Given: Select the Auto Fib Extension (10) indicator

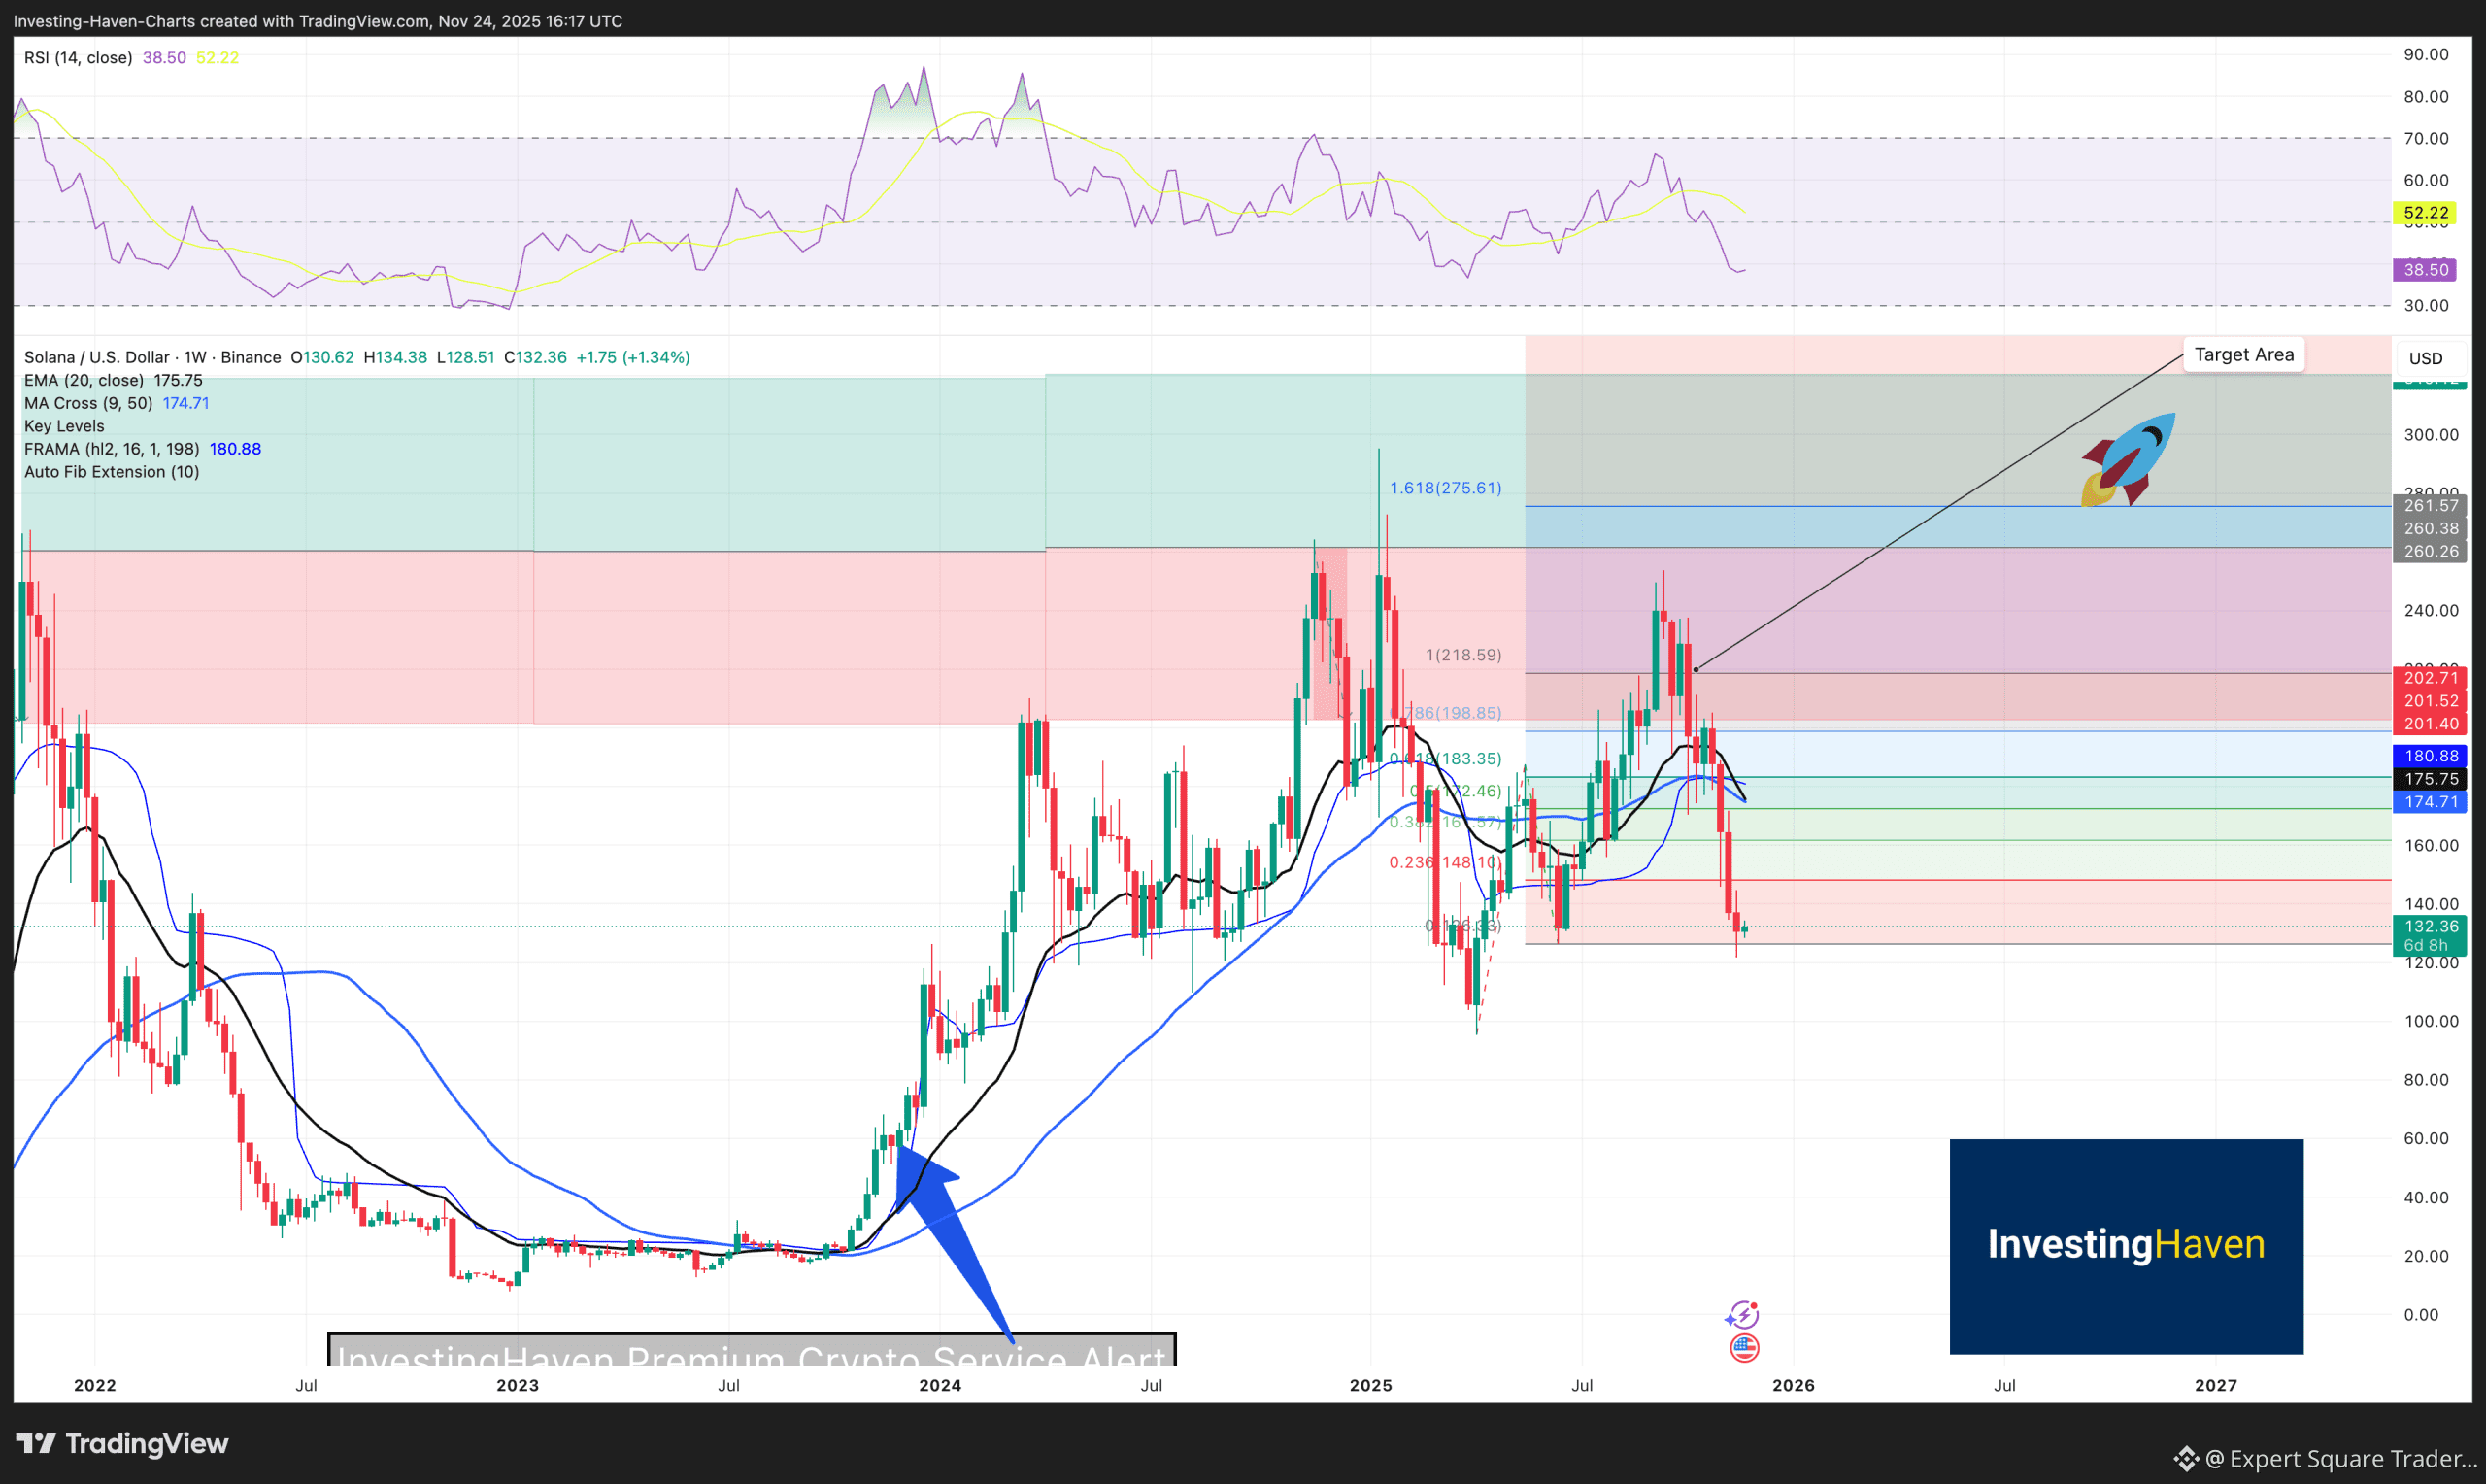Looking at the screenshot, I should 112,471.
